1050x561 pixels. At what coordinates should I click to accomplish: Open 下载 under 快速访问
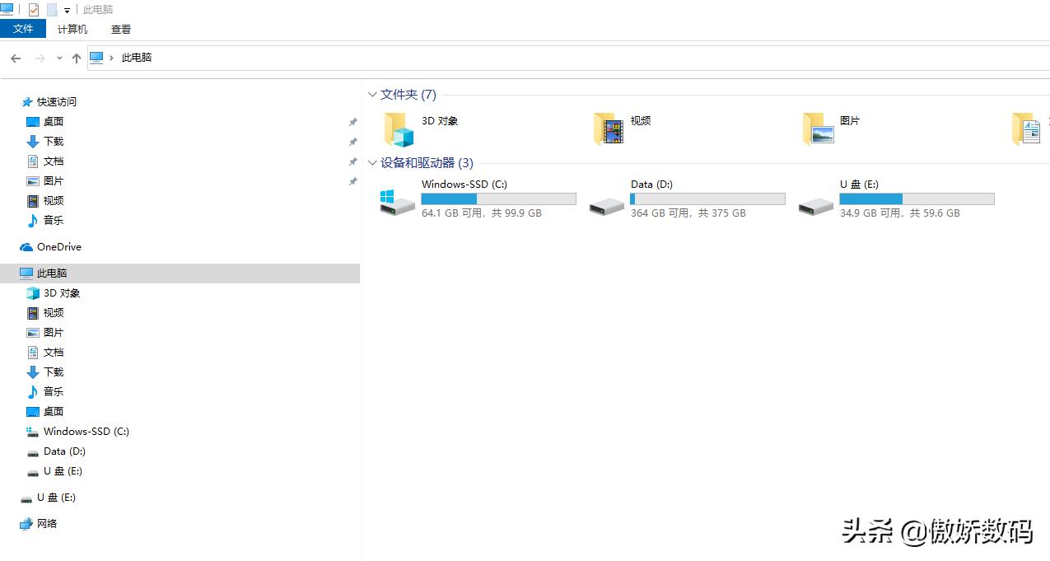54,142
